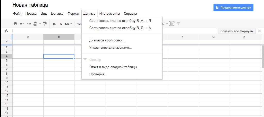The width and height of the screenshot is (264, 117).
Task: Click the filter funnel toolbar icon
Action: (x=179, y=24)
